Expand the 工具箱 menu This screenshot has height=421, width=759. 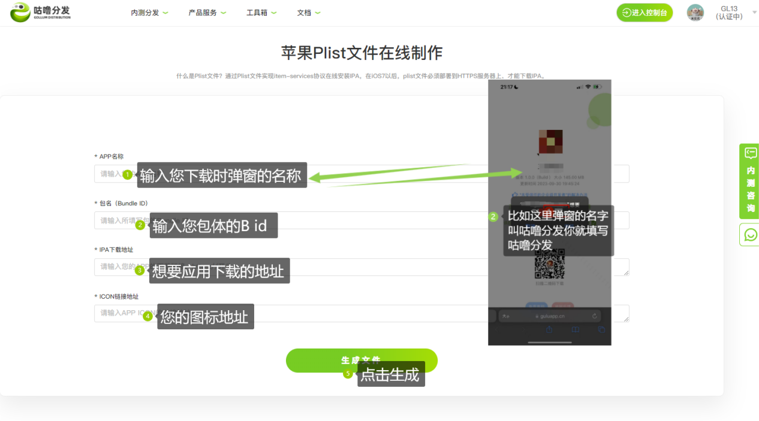[x=261, y=13]
